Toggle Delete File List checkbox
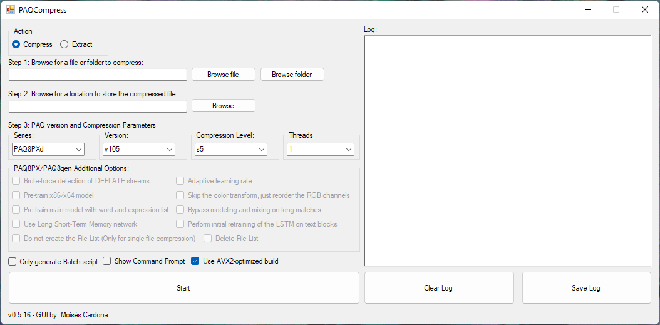660x325 pixels. click(207, 239)
